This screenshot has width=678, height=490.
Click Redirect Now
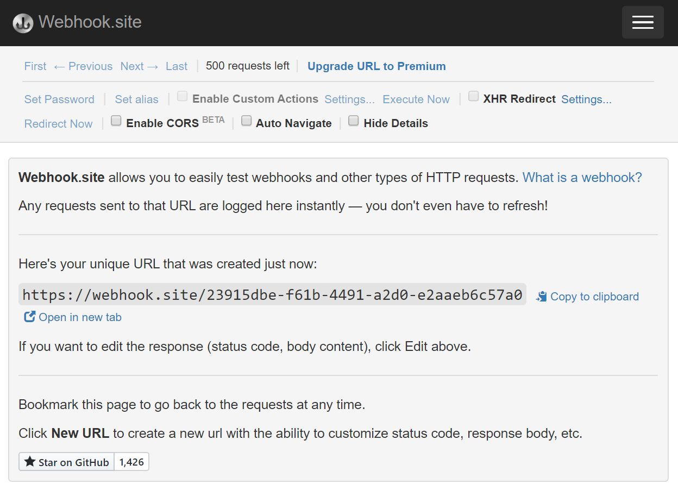click(x=58, y=124)
